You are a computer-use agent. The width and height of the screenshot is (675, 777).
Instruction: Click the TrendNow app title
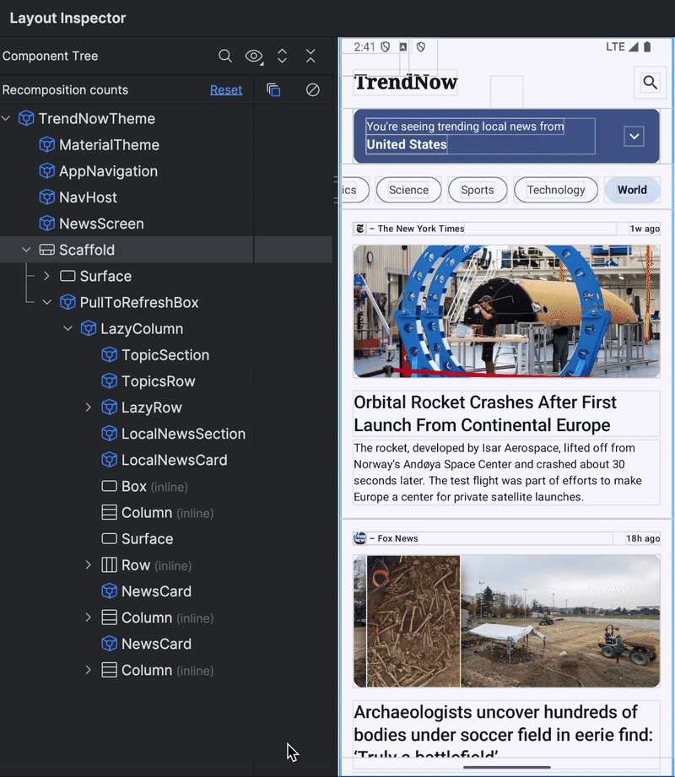[x=406, y=83]
